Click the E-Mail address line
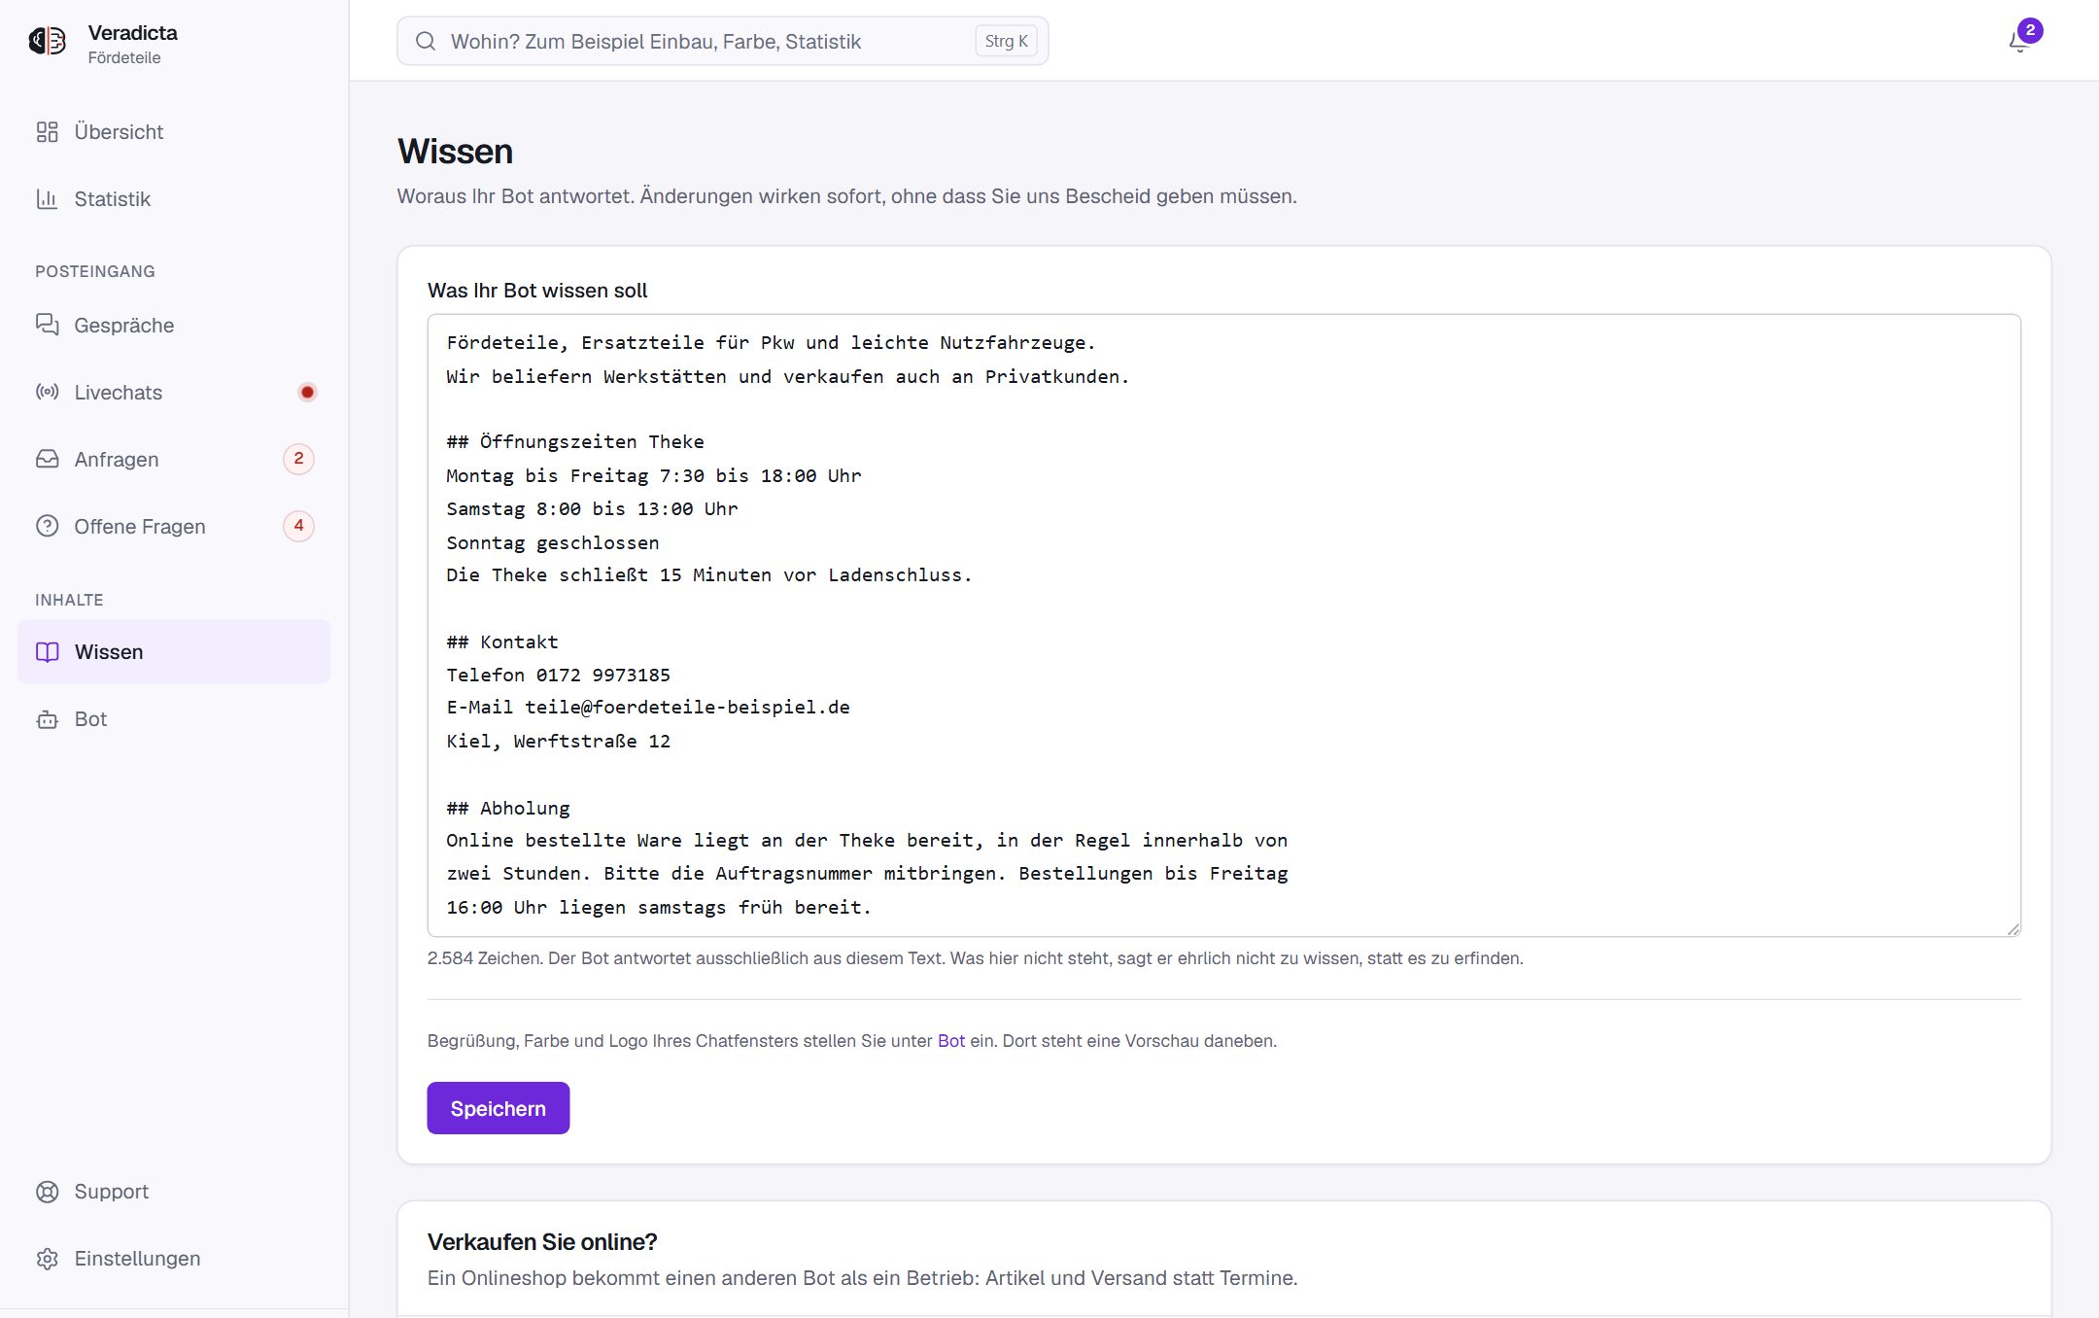Screen dimensions: 2099x1318 point(648,708)
